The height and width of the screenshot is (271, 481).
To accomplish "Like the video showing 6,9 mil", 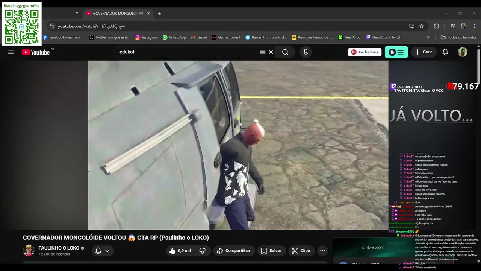I will pyautogui.click(x=180, y=251).
